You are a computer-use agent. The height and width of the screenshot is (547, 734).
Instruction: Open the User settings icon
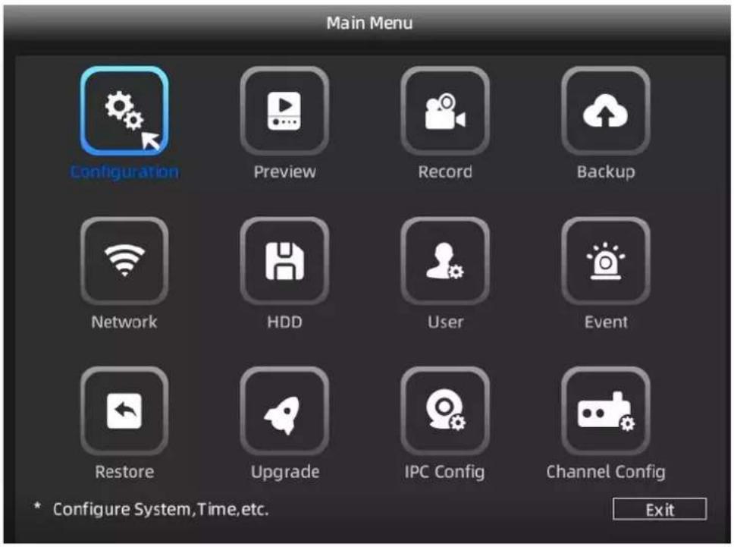coord(444,261)
